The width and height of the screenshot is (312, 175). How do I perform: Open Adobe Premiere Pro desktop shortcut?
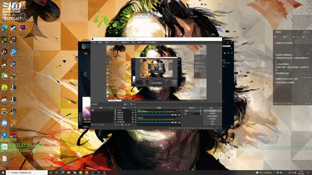point(23,28)
